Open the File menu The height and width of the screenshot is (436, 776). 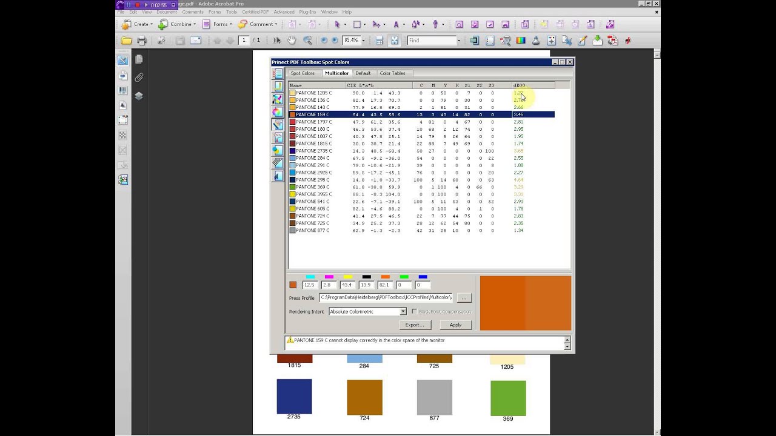(x=121, y=12)
